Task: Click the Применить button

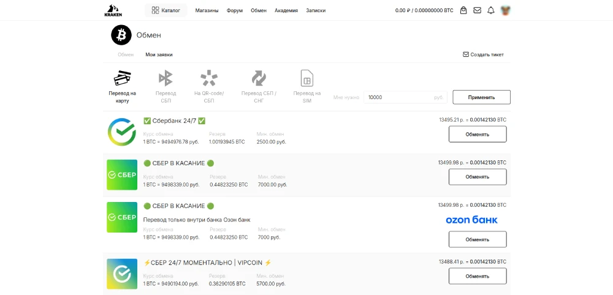Action: [481, 97]
